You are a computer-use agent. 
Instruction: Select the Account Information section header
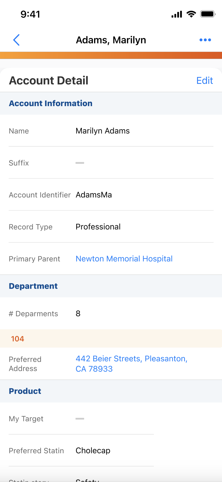50,103
